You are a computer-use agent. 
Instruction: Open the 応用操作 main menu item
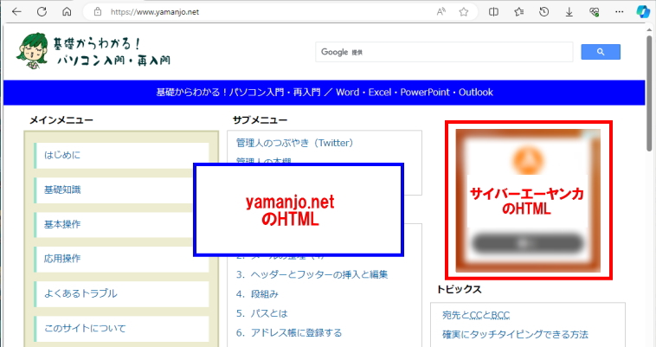coord(121,260)
